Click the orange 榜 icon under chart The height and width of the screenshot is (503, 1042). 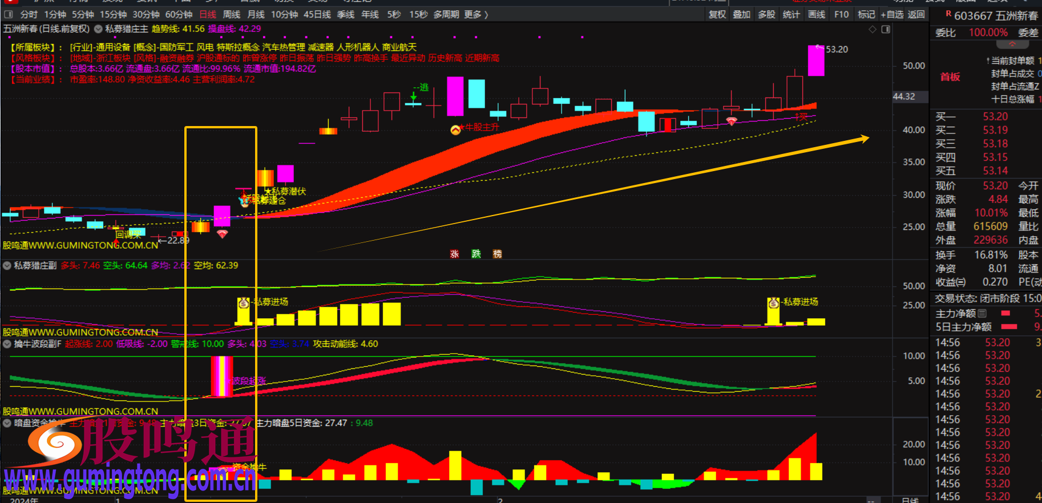[x=498, y=254]
